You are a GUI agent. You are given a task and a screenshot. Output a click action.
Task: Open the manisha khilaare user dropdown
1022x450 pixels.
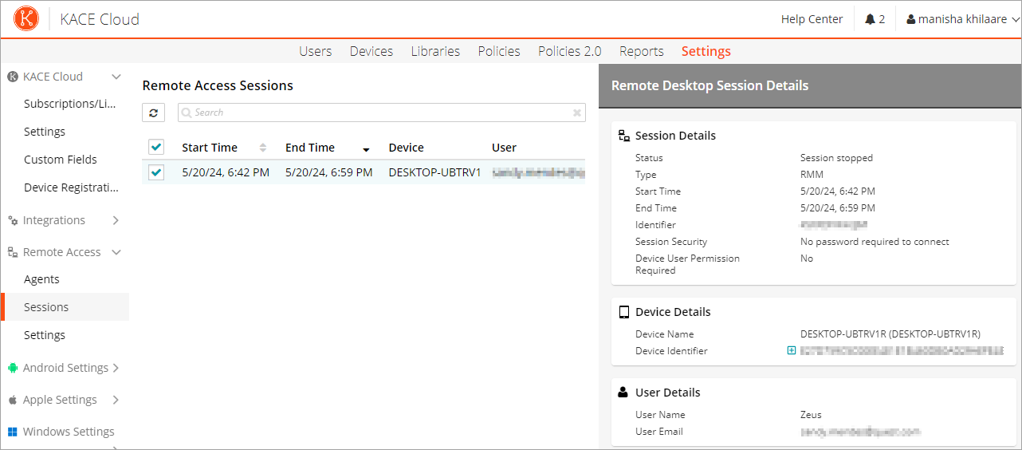click(x=963, y=19)
